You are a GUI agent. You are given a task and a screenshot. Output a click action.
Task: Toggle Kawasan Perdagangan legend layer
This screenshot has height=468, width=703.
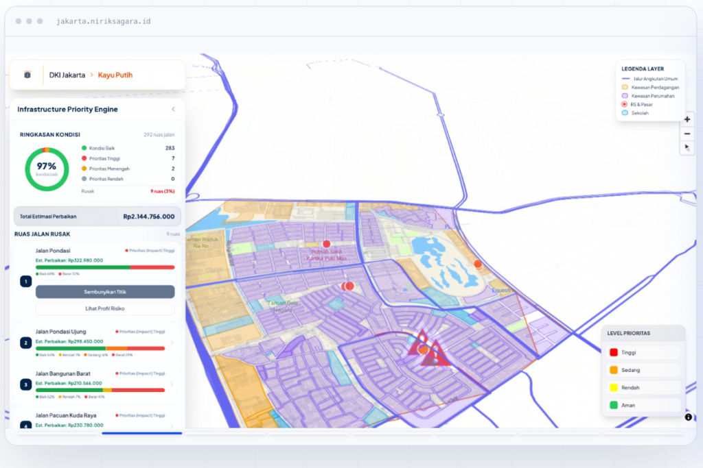(x=651, y=87)
